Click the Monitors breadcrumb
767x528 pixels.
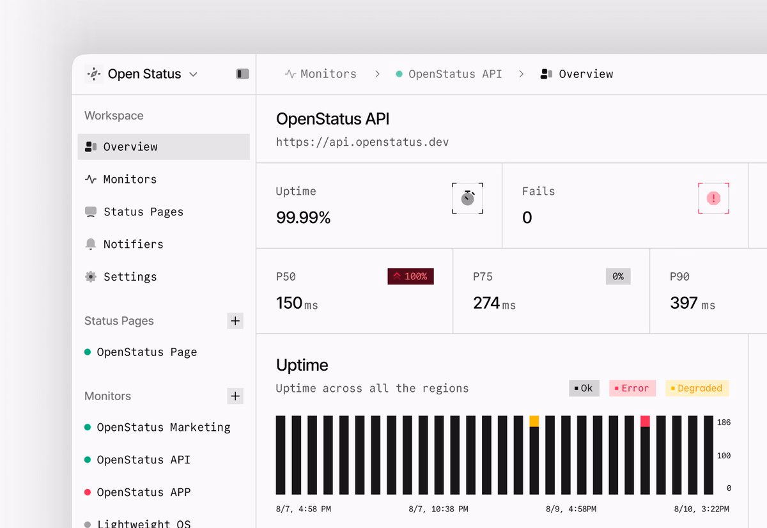click(321, 74)
